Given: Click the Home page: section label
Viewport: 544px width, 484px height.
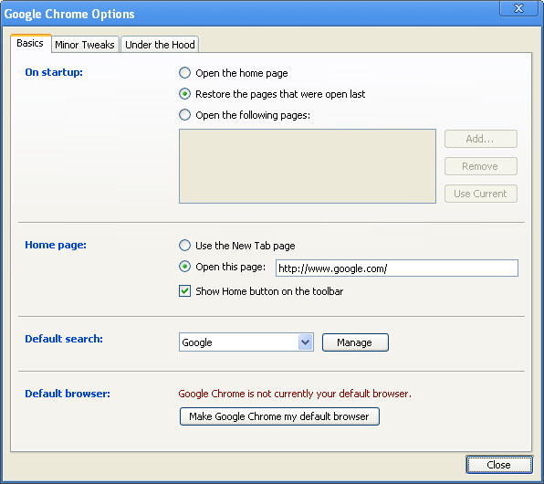Looking at the screenshot, I should [56, 245].
